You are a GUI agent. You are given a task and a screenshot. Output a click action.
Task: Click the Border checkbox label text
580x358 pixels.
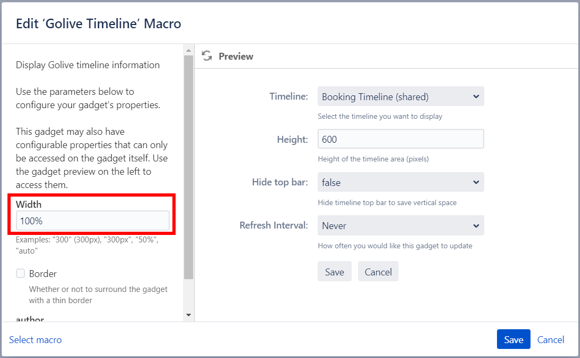[x=43, y=273]
